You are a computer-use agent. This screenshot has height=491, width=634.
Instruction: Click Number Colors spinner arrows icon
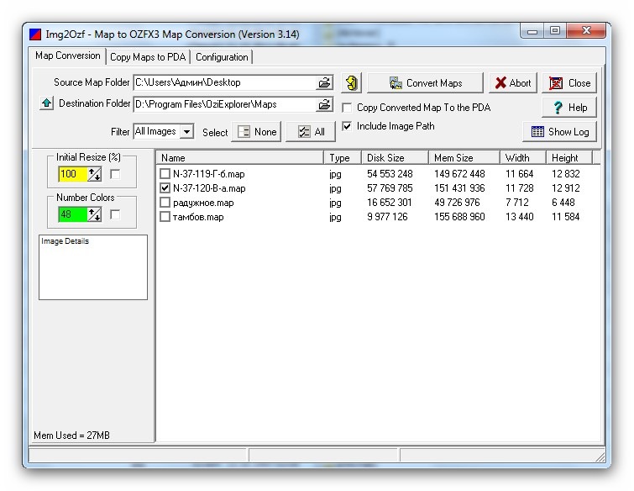pyautogui.click(x=95, y=214)
